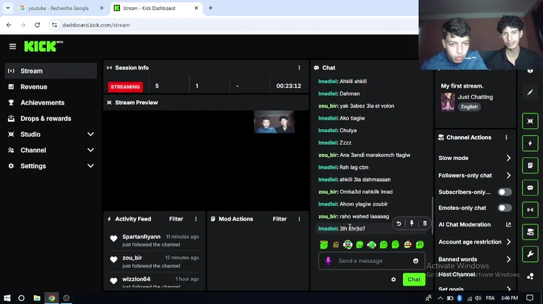543x304 pixels.
Task: Click the pencil edit stream info icon
Action: pos(530,92)
